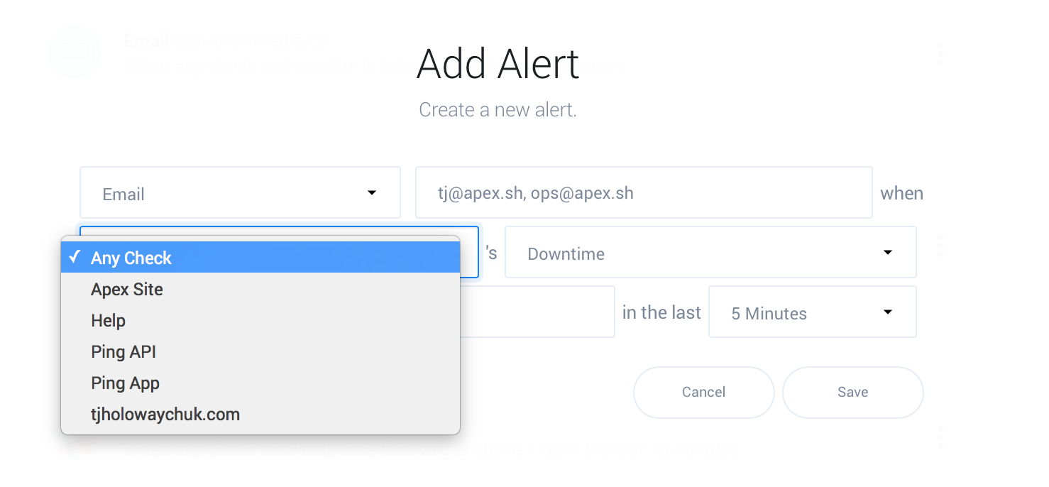Viewport: 1049px width, 487px height.
Task: Choose Apex Site from the check list
Action: click(x=127, y=289)
